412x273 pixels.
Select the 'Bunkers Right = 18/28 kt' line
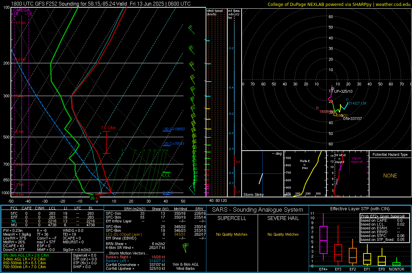pyautogui.click(x=135, y=257)
